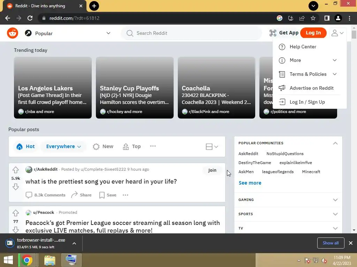Screen dimensions: 357x267
Task: Open more sort options ellipsis
Action: (x=153, y=146)
